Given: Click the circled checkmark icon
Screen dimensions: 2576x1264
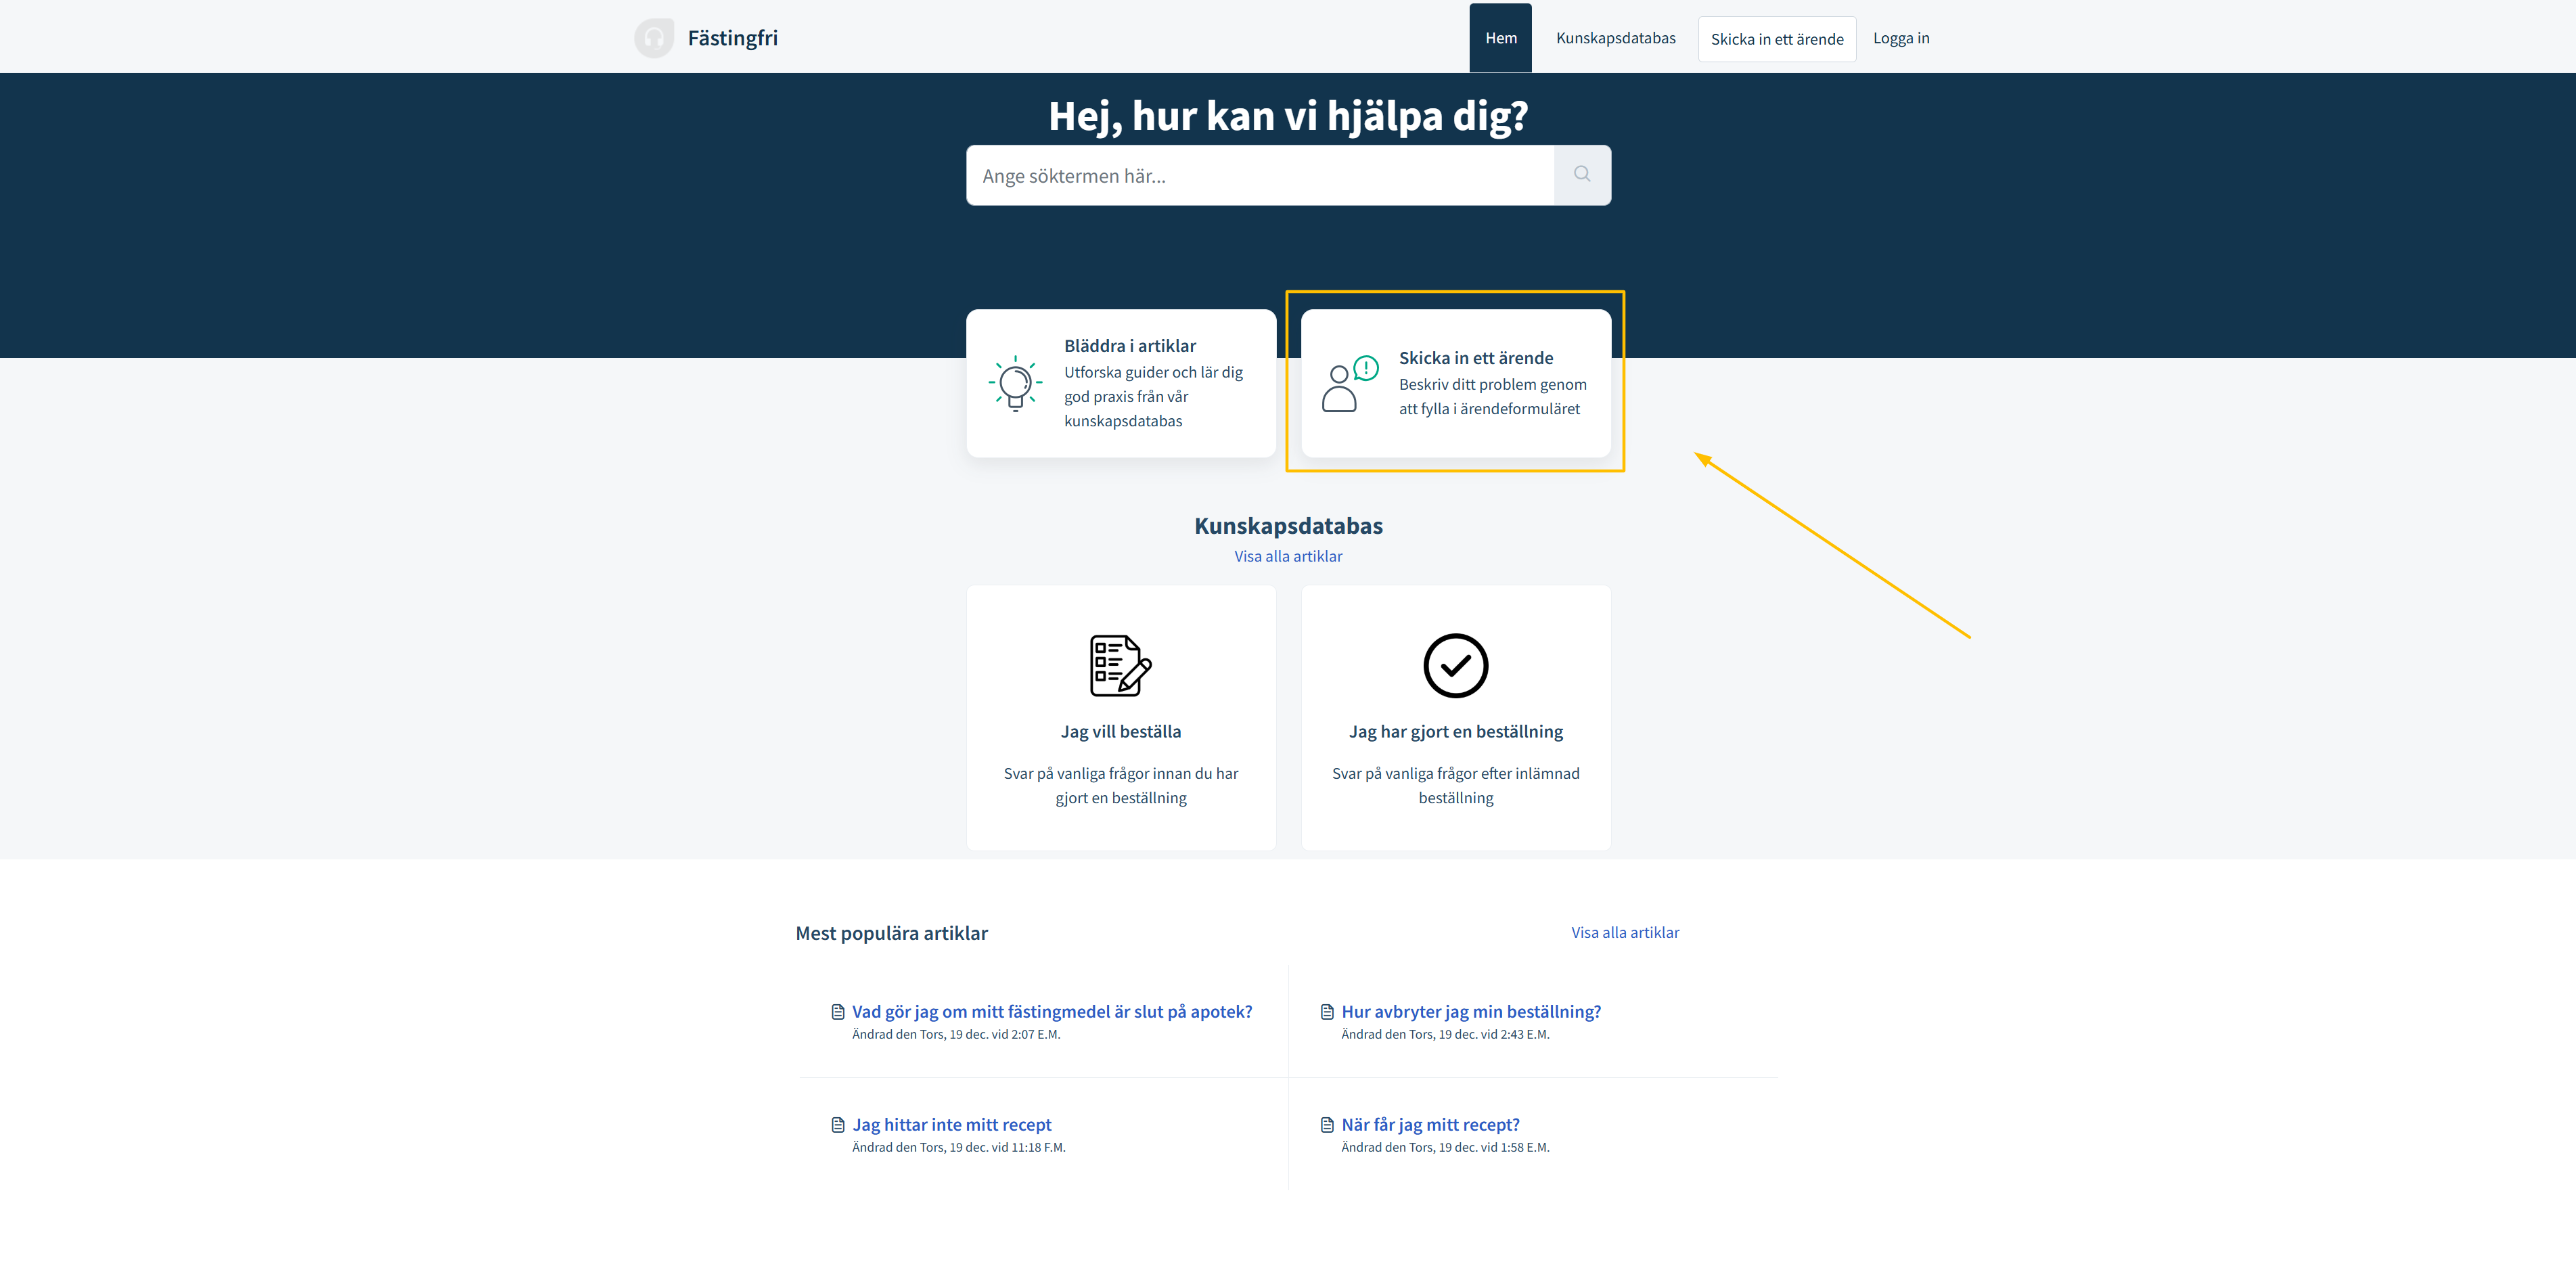Looking at the screenshot, I should tap(1455, 665).
